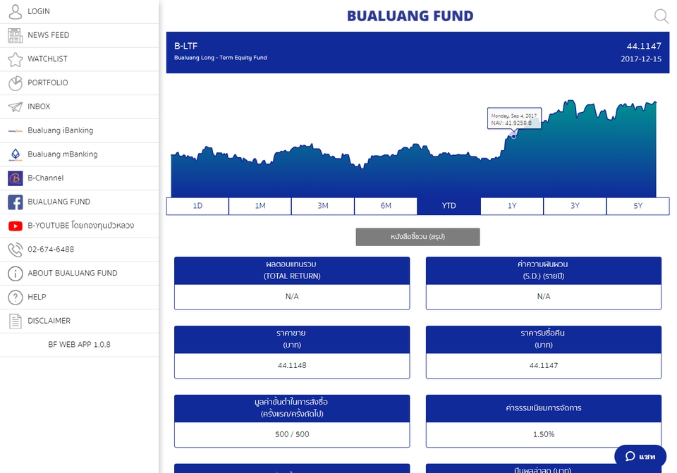Viewport: 677px width, 473px height.
Task: Open INBOX menu label
Action: click(39, 106)
